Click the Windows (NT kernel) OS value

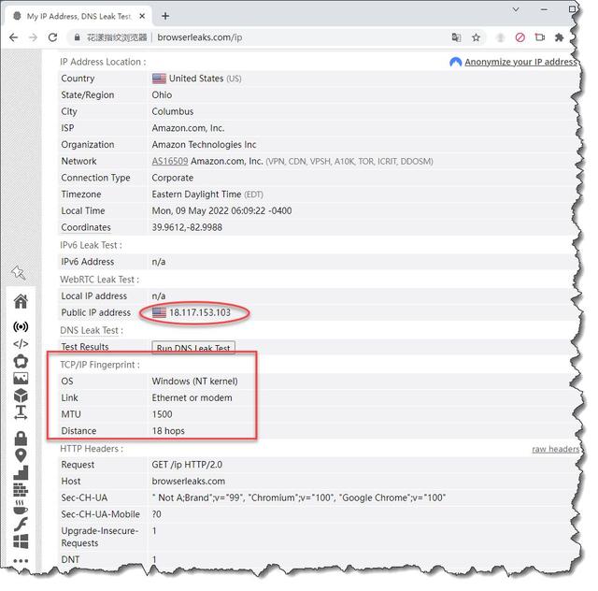[194, 382]
